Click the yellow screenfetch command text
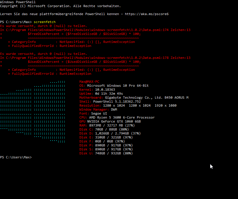The height and width of the screenshot is (199, 238). pos(45,22)
